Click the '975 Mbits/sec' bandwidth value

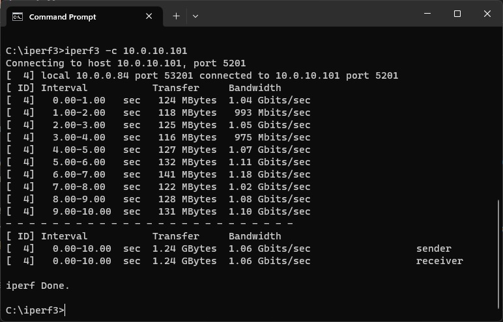pyautogui.click(x=272, y=137)
